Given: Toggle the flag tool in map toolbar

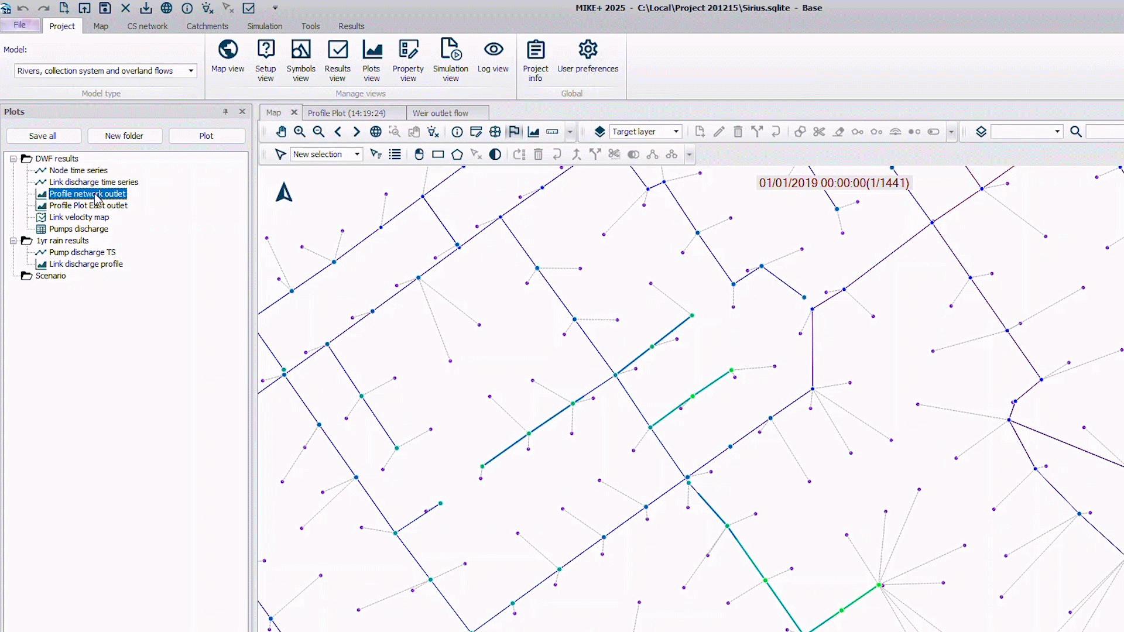Looking at the screenshot, I should (x=514, y=132).
